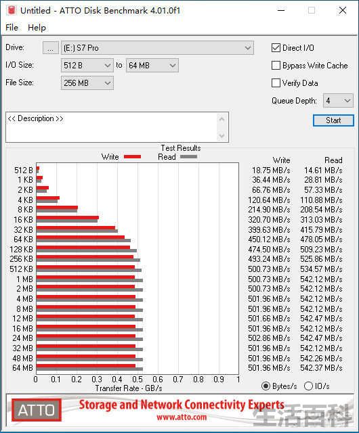The height and width of the screenshot is (433, 359).
Task: Click the ATTO logo in the banner
Action: pos(37,410)
